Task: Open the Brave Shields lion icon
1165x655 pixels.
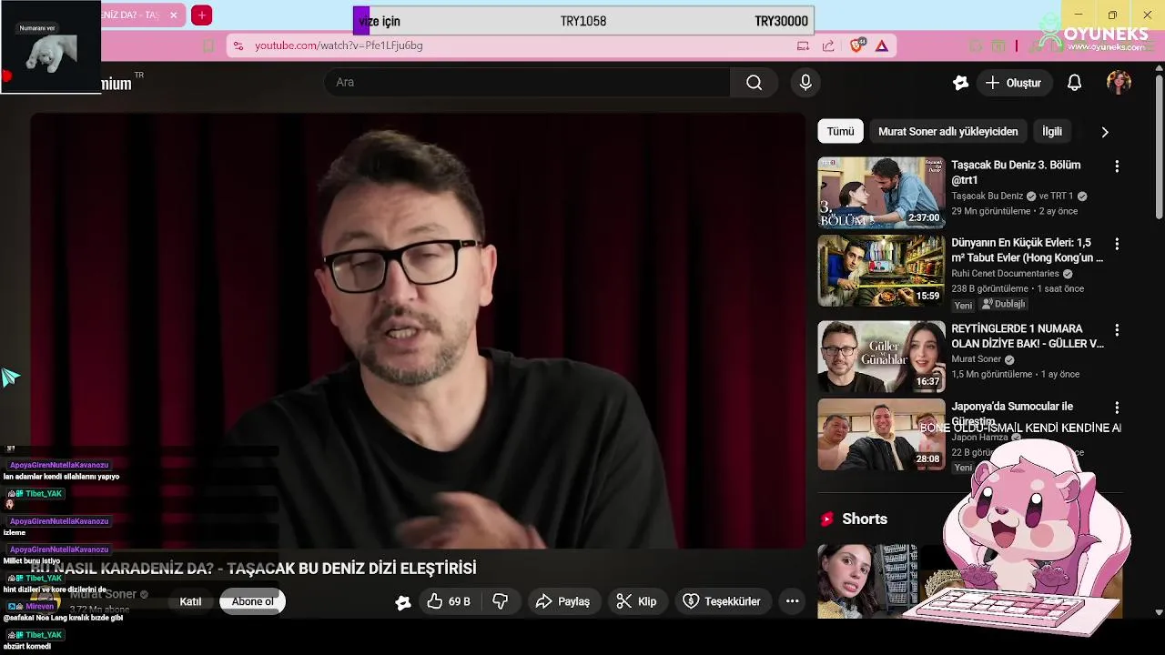Action: (x=856, y=45)
